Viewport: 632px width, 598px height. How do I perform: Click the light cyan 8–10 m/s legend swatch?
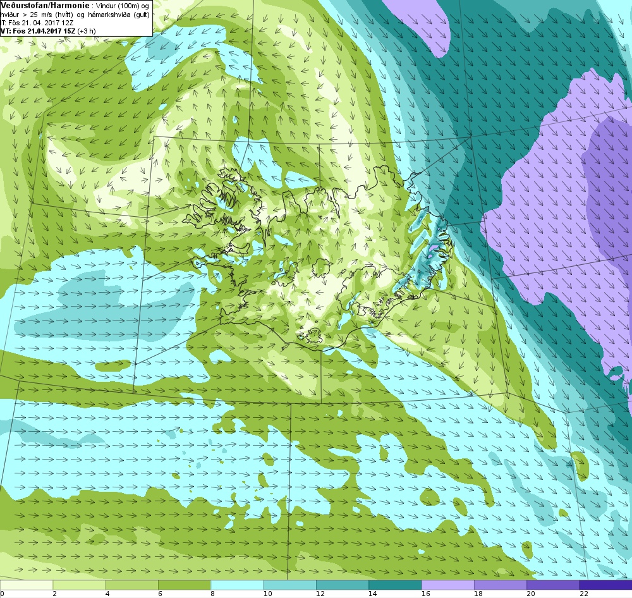pyautogui.click(x=237, y=585)
